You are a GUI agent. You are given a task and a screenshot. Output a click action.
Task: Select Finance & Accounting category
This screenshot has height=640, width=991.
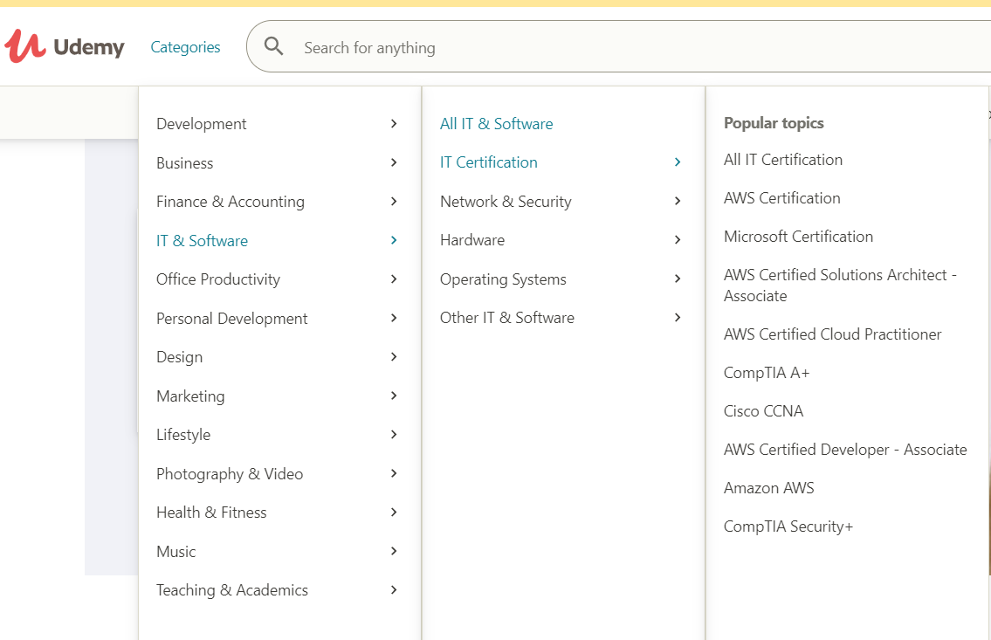(x=230, y=202)
